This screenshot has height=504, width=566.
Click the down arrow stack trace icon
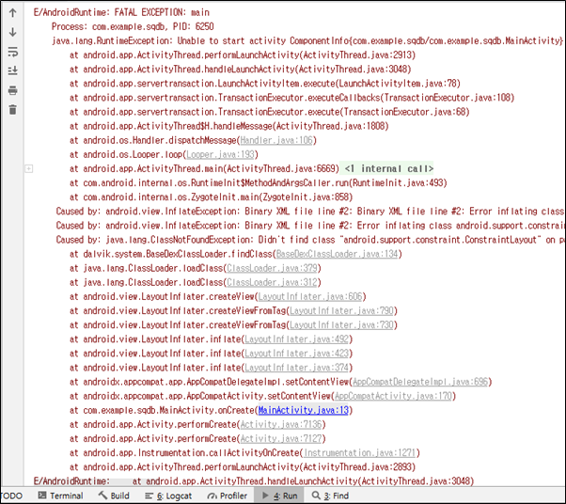click(12, 32)
